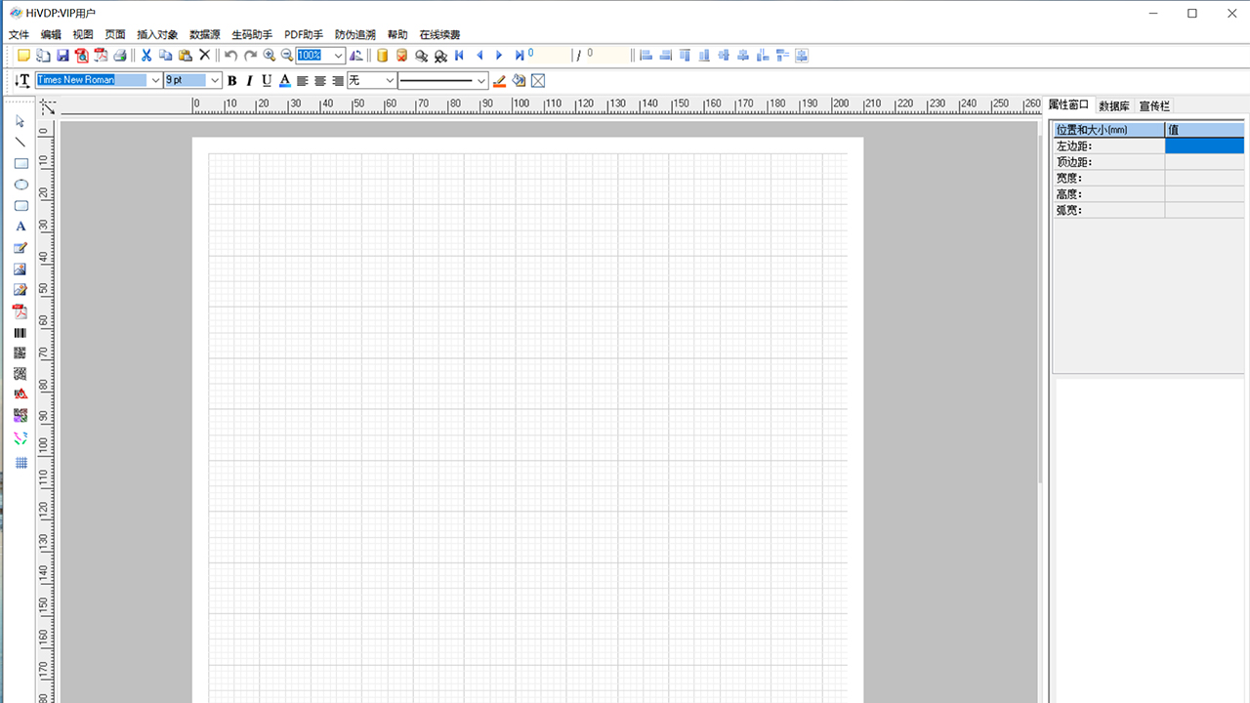The width and height of the screenshot is (1250, 703).
Task: Go to the first record
Action: pos(459,56)
